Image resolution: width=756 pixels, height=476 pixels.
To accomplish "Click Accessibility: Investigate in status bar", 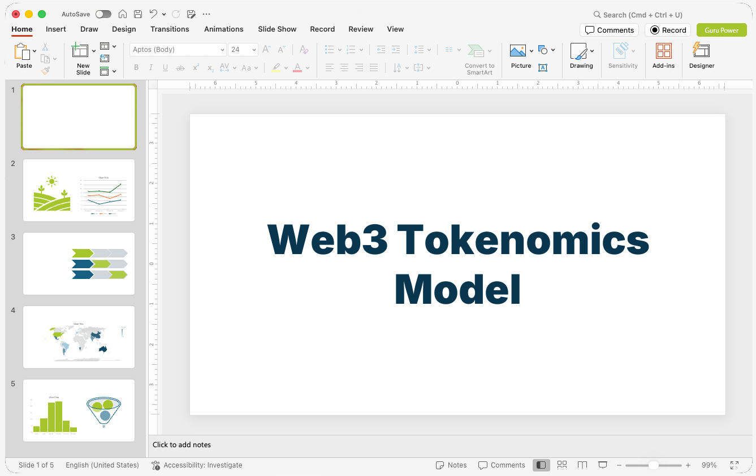I will (197, 465).
